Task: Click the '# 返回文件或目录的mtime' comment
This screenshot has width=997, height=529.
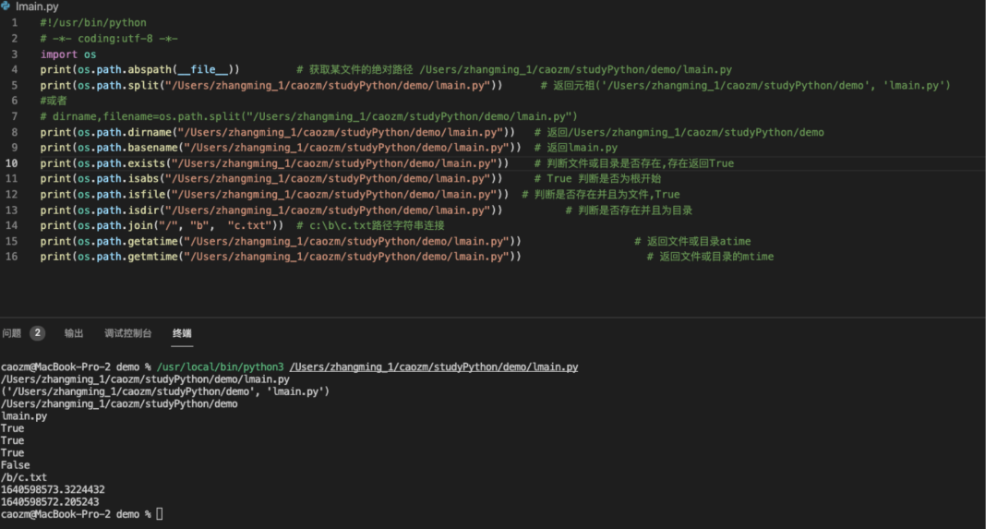Action: 710,257
